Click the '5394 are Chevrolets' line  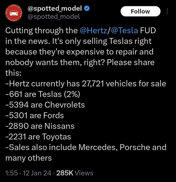(45, 105)
